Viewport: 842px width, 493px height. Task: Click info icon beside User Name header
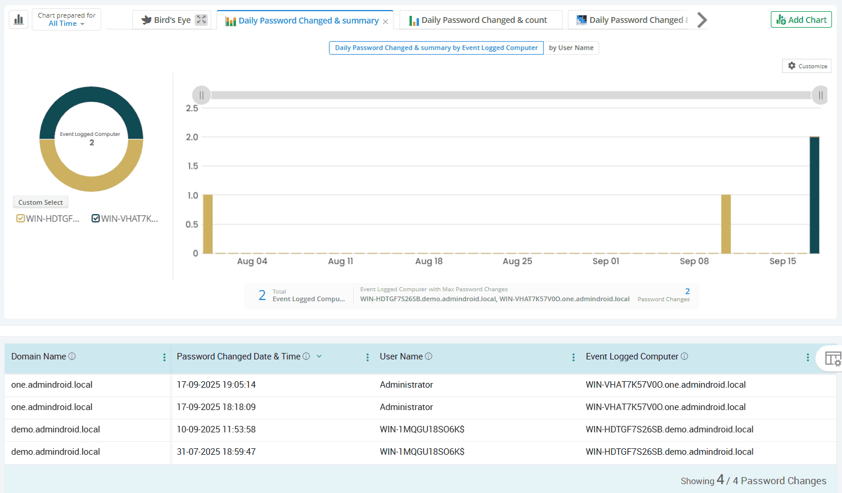point(429,357)
